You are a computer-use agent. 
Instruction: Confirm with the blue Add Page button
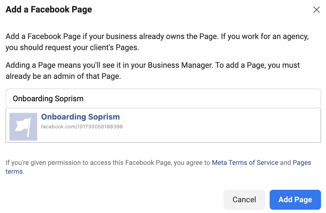click(295, 199)
